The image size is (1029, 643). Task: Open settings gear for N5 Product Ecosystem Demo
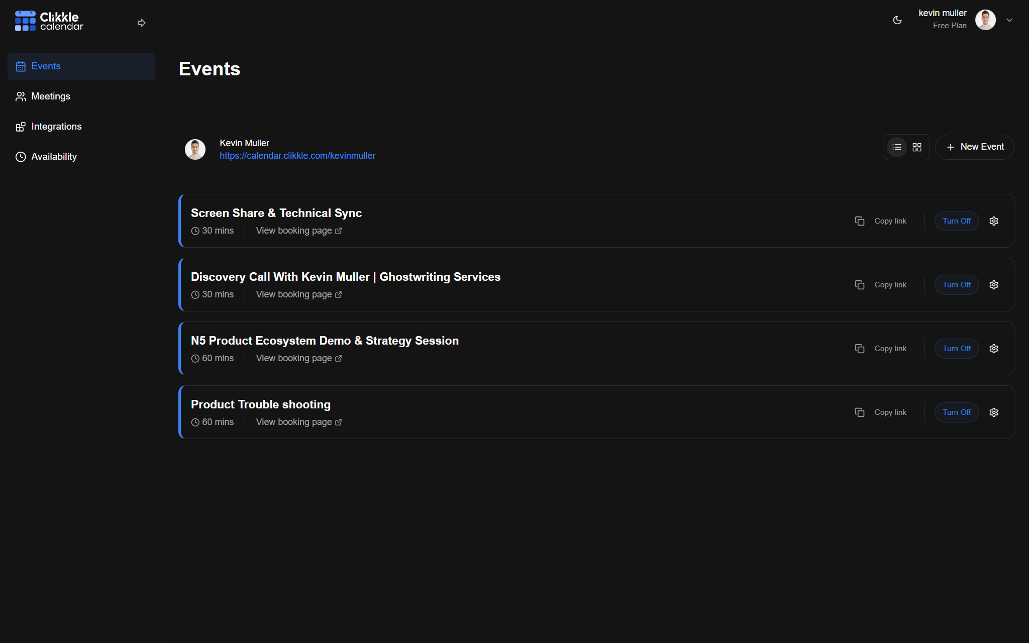pyautogui.click(x=994, y=349)
